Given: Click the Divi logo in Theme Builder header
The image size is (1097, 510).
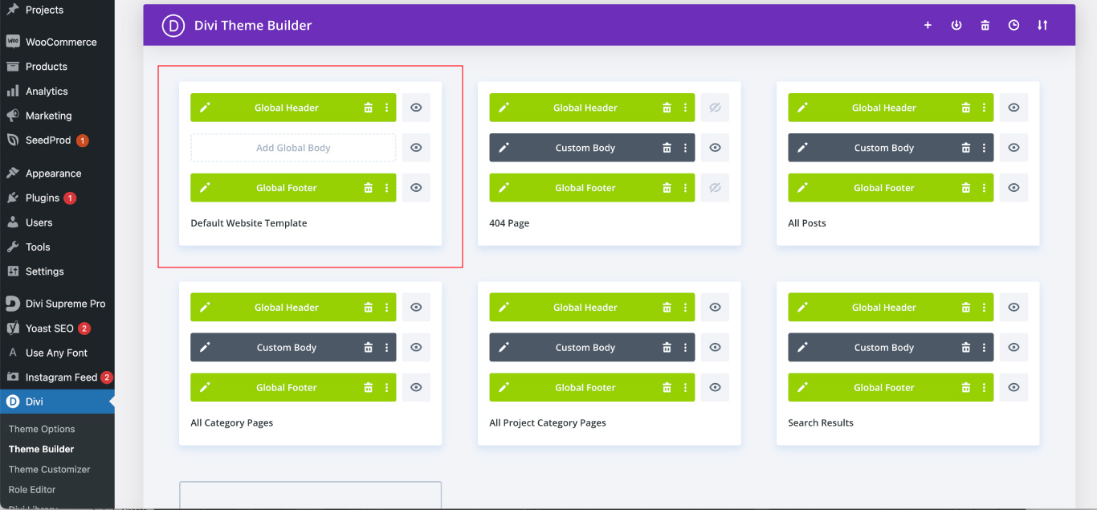Looking at the screenshot, I should (173, 26).
